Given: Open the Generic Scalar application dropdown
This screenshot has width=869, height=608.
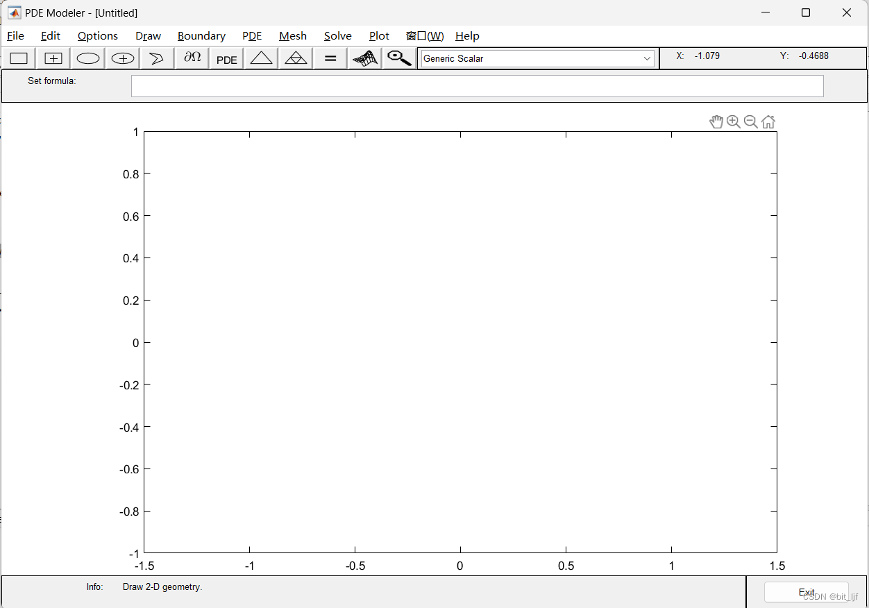Looking at the screenshot, I should coord(646,58).
